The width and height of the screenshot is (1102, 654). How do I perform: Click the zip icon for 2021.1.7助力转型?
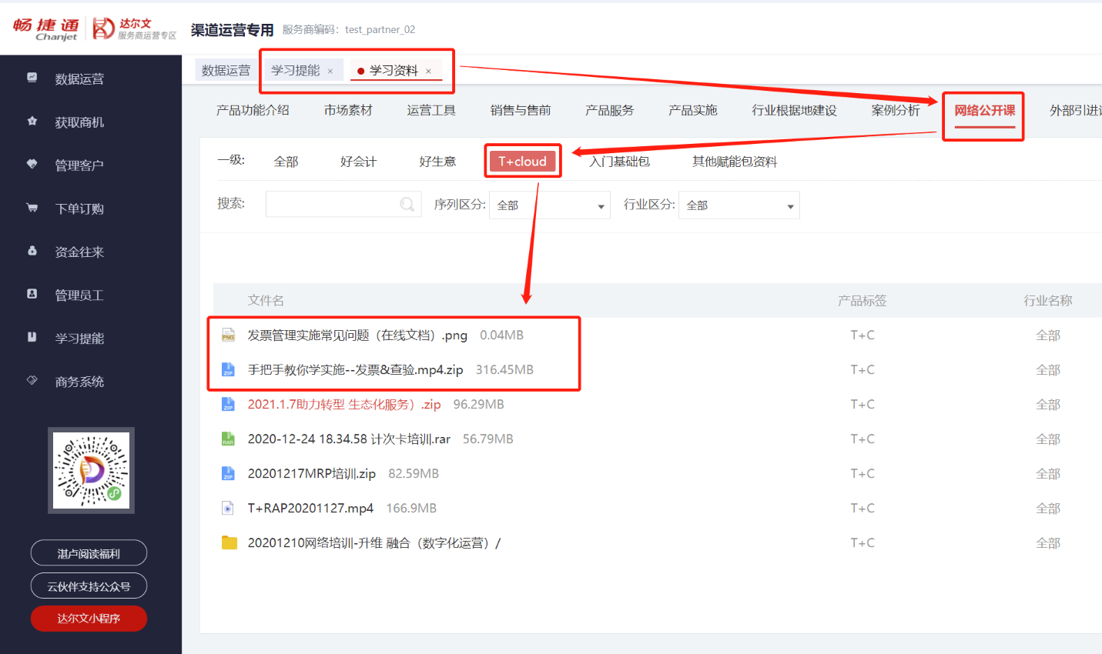pos(228,405)
